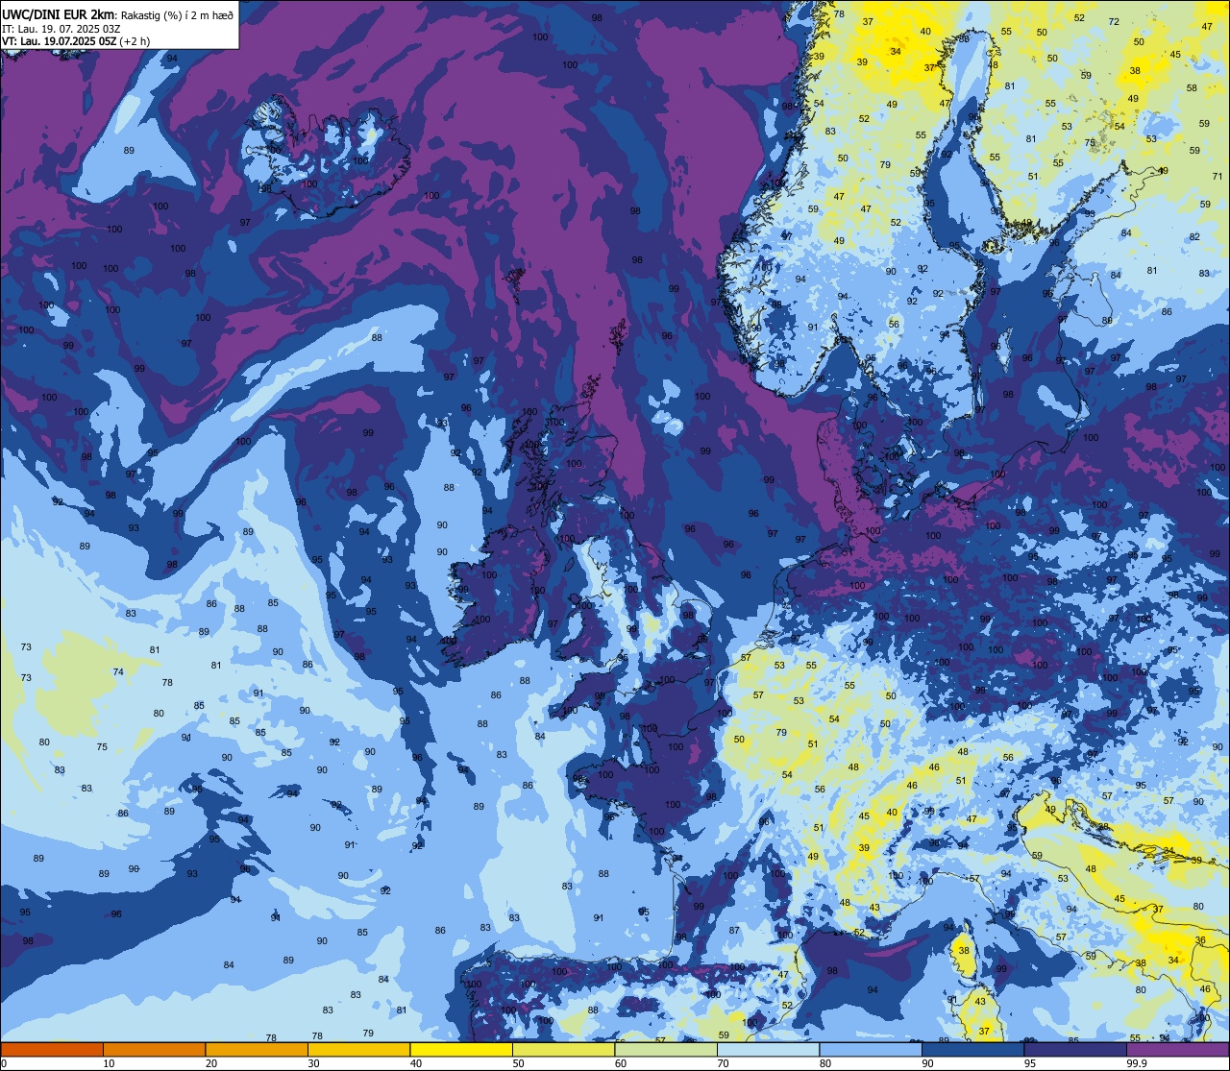Click the legend tick label "20"
The width and height of the screenshot is (1230, 1071).
(x=210, y=1063)
